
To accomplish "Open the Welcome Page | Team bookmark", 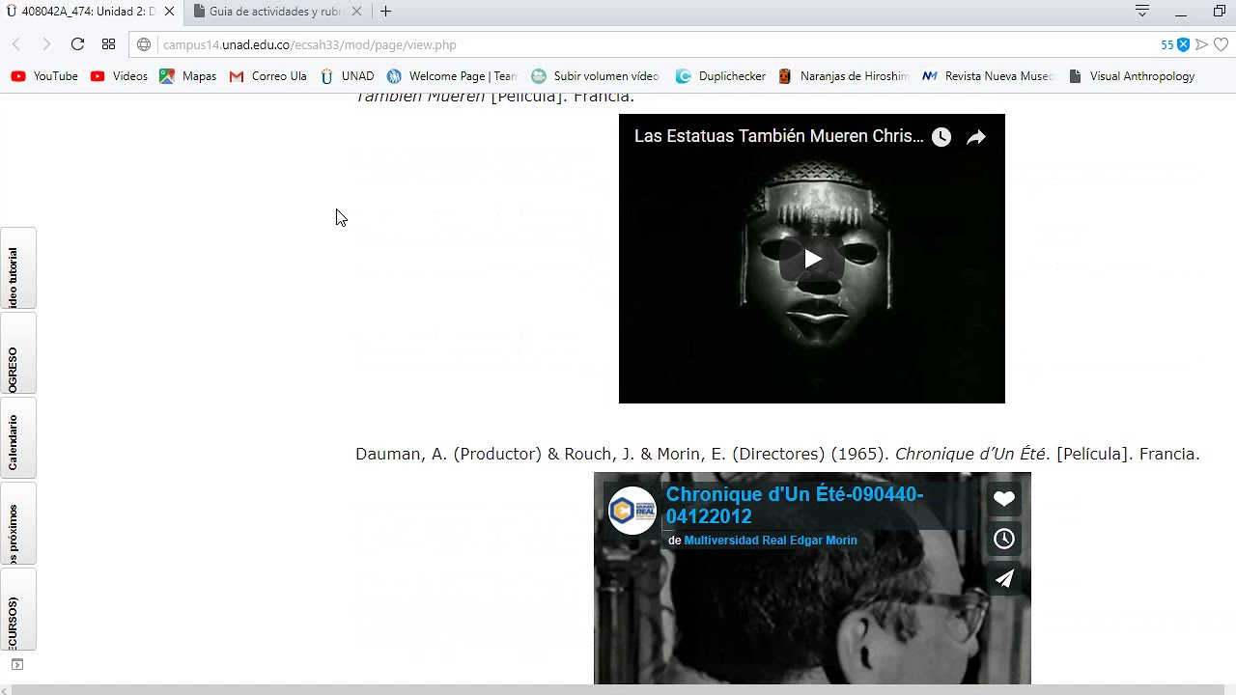I will pos(452,76).
